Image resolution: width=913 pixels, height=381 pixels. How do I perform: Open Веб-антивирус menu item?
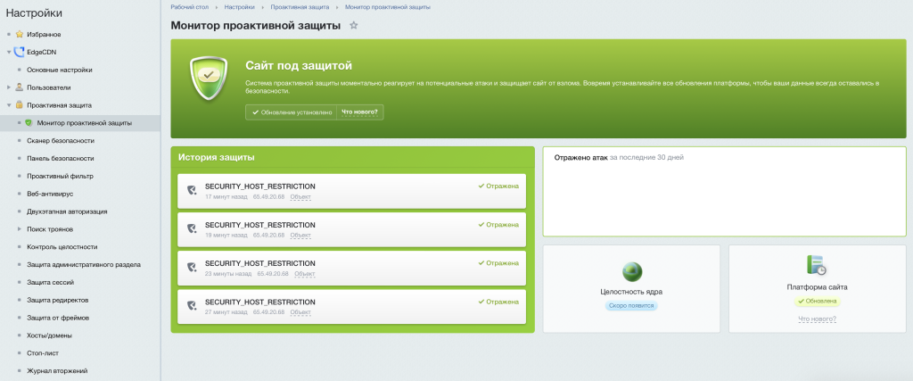point(50,194)
